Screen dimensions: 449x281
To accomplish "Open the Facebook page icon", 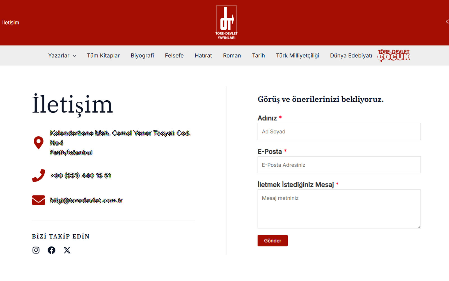I will tap(51, 250).
